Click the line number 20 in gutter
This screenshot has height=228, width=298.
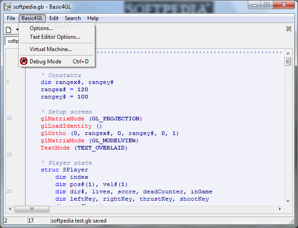[x=9, y=191]
